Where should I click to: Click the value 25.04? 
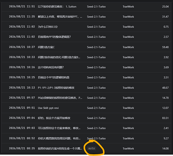(166, 7)
